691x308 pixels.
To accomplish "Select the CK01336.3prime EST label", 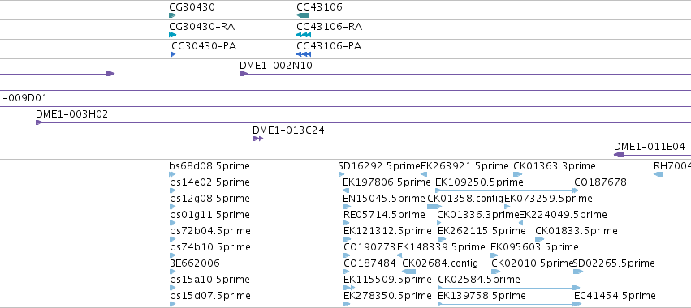I will pyautogui.click(x=478, y=215).
